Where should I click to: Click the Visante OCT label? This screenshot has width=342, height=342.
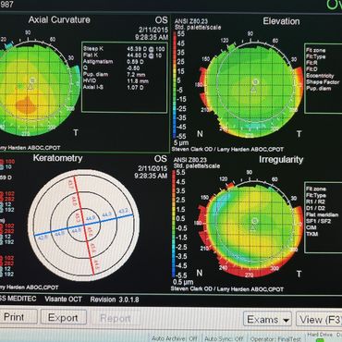click(x=63, y=299)
